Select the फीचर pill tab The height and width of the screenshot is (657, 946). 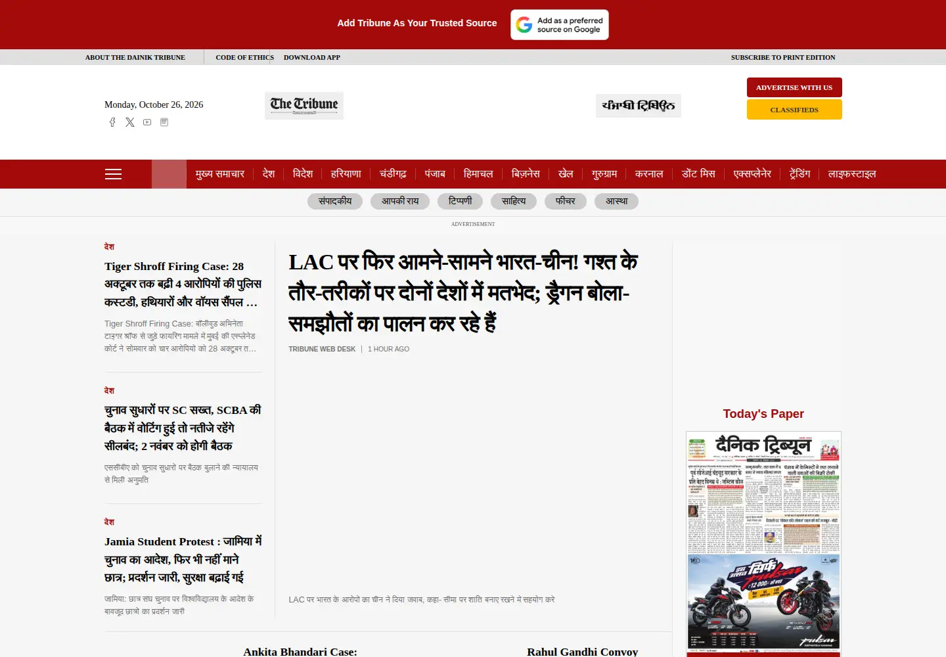(566, 202)
